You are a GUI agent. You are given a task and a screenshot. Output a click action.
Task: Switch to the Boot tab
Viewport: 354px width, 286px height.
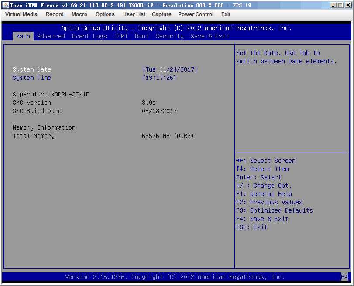141,36
